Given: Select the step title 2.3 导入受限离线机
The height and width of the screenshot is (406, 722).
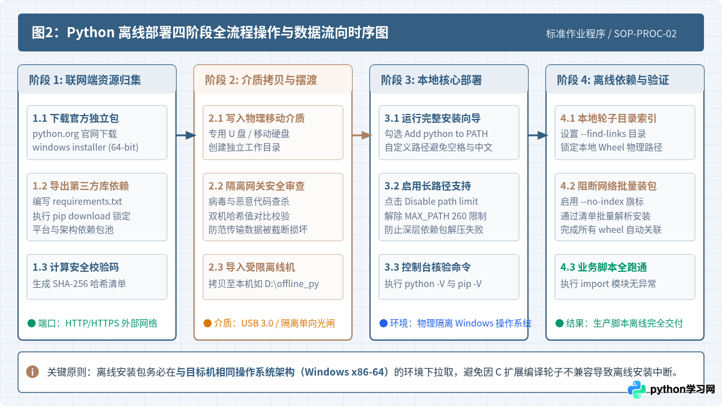Looking at the screenshot, I should pos(252,267).
